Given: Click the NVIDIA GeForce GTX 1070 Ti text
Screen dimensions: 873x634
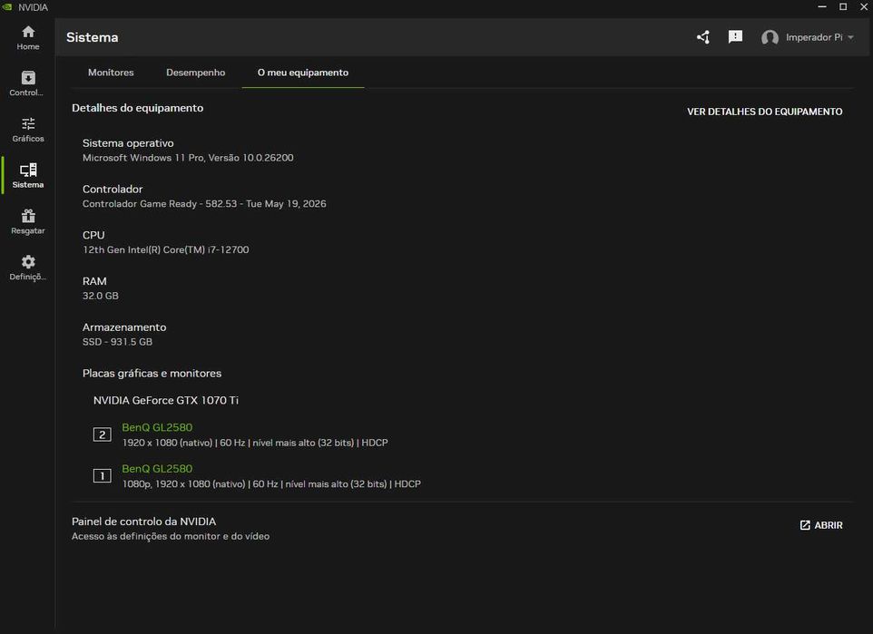Looking at the screenshot, I should point(166,400).
